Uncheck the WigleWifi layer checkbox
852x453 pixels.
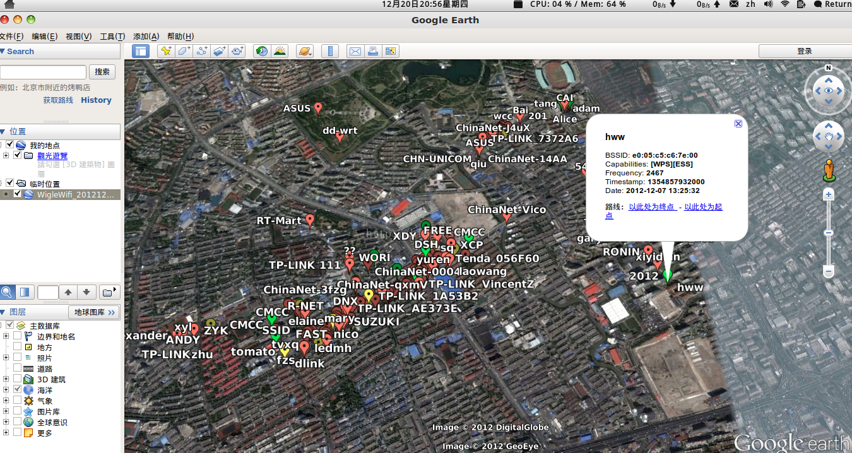pyautogui.click(x=17, y=194)
